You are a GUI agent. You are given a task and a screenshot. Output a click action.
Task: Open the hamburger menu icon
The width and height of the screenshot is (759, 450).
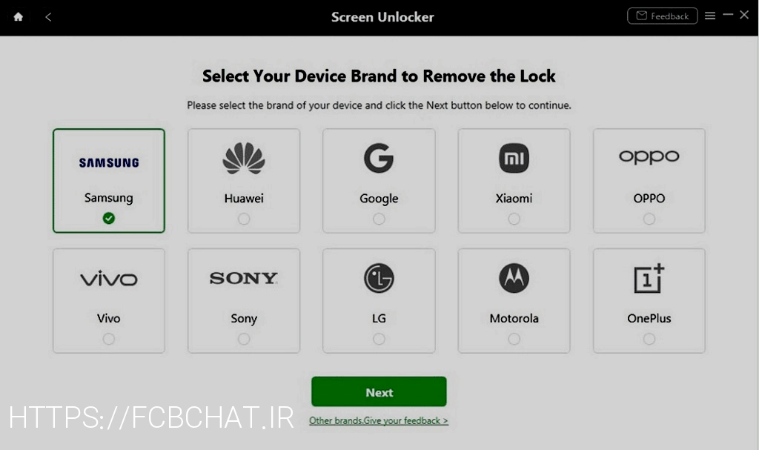(x=709, y=16)
